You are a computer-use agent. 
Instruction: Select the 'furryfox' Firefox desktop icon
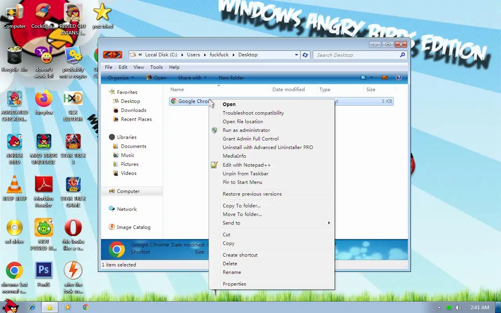point(43,102)
